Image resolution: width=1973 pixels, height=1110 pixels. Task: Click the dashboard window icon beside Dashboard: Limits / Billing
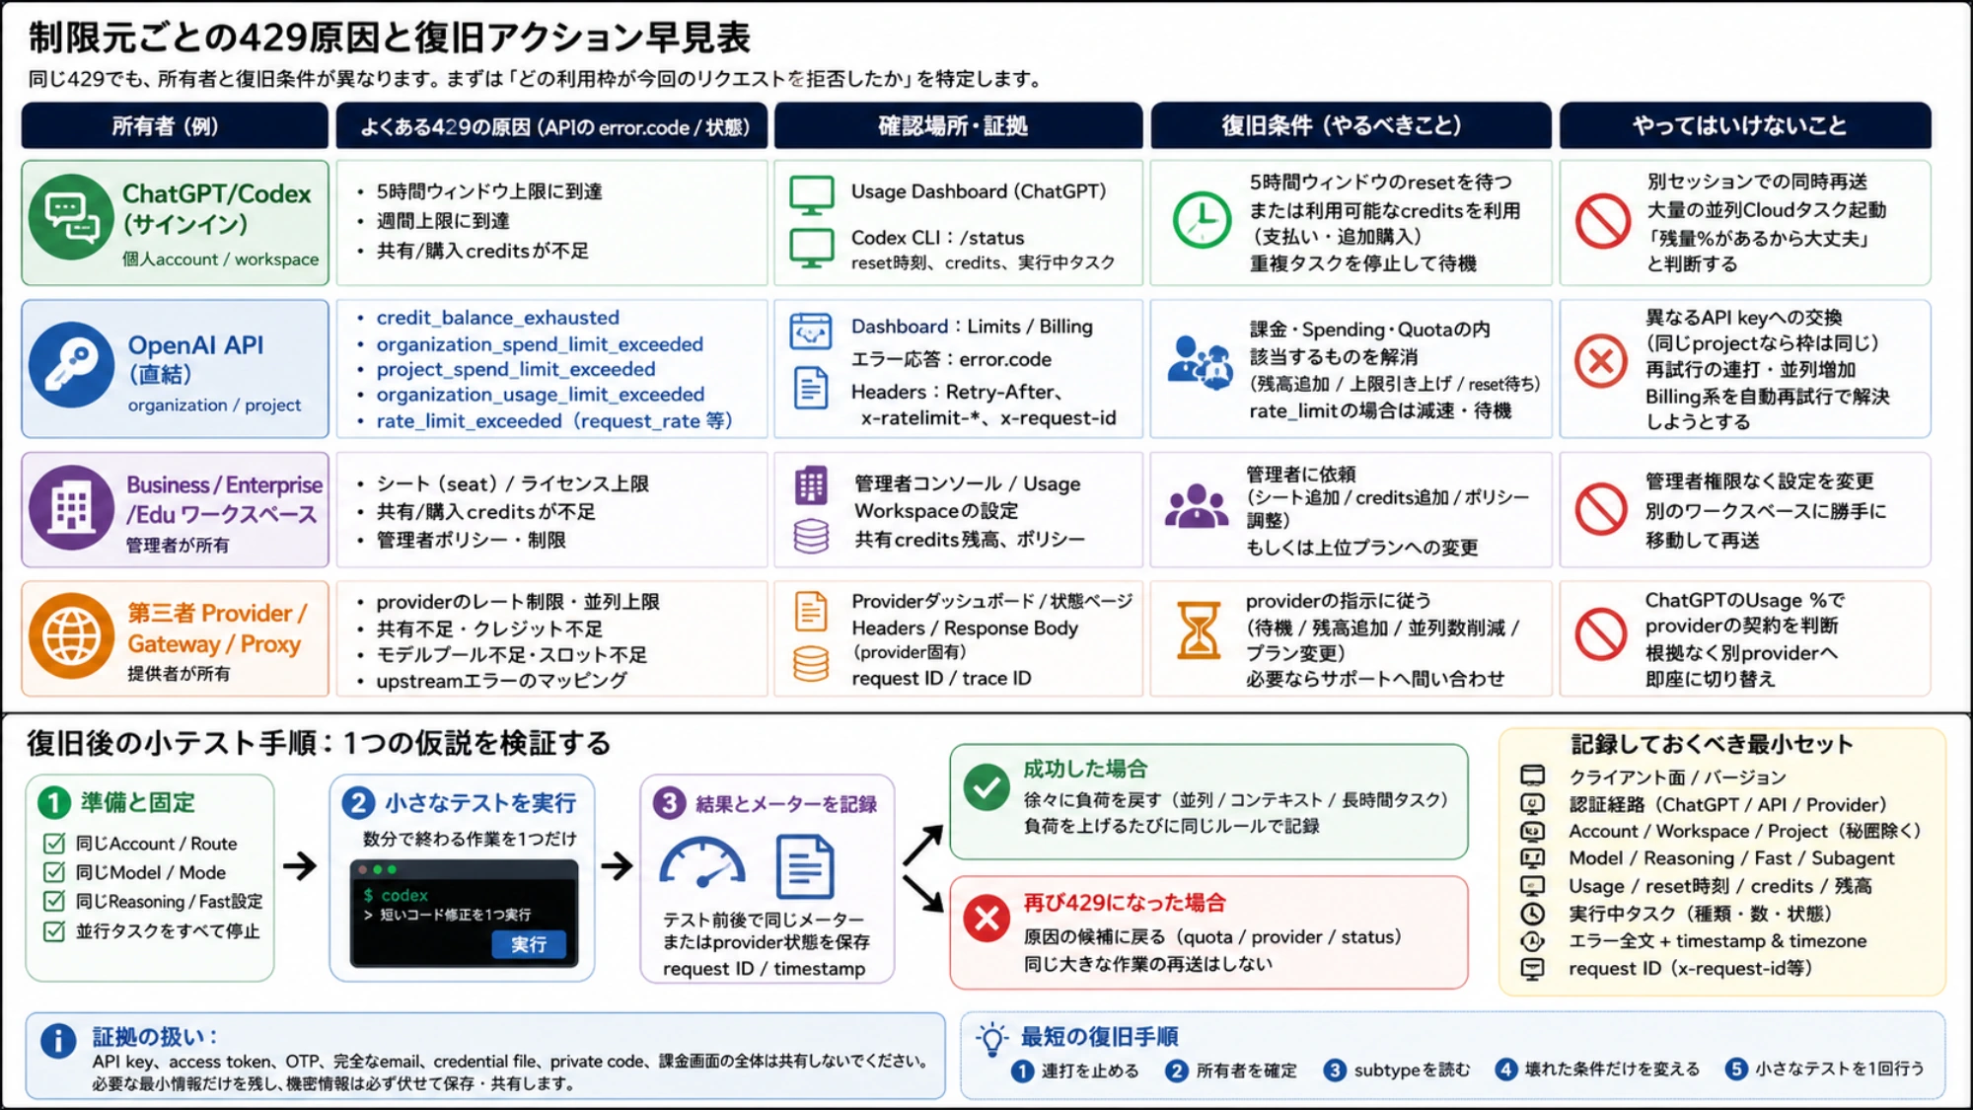coord(811,332)
